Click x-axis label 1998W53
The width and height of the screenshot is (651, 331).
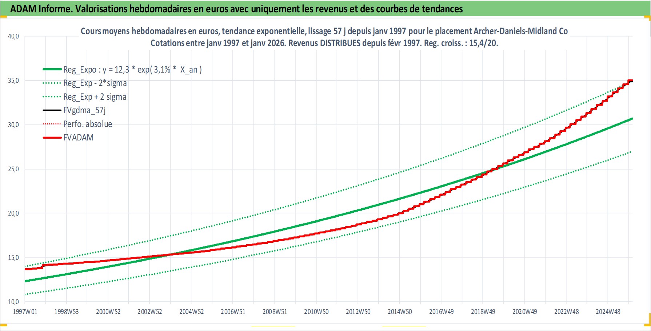click(67, 312)
